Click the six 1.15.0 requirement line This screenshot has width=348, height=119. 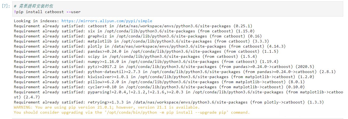[133, 31]
